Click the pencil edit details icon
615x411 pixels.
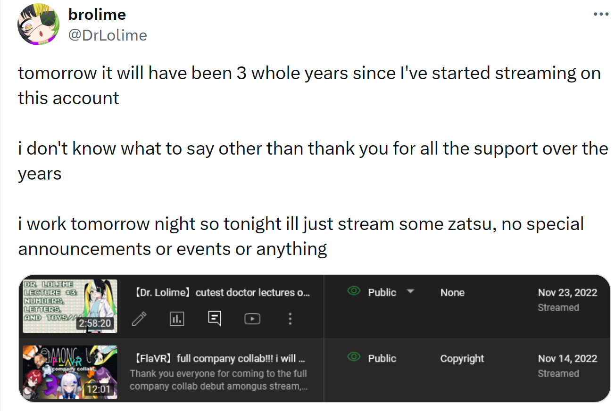pyautogui.click(x=139, y=319)
